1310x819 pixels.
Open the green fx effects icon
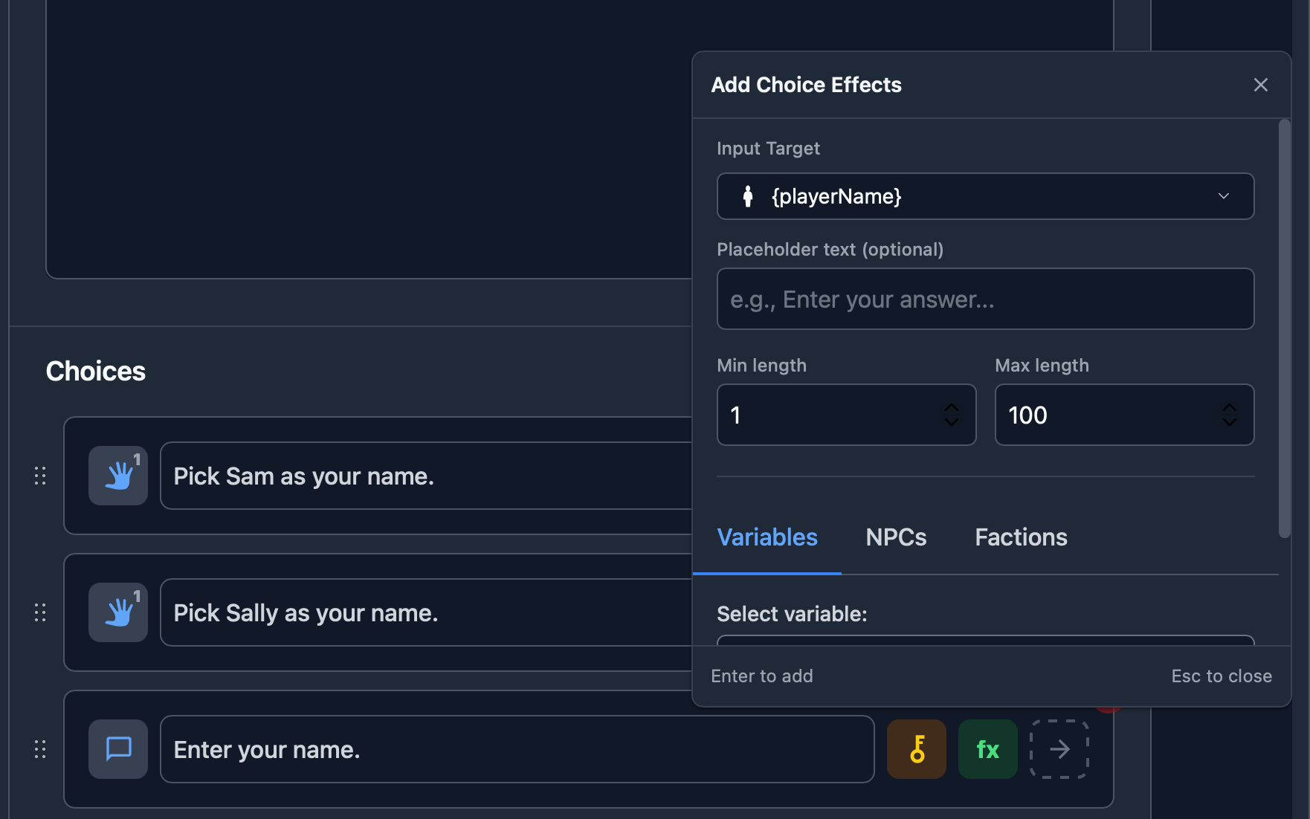[987, 749]
